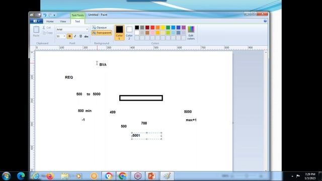Select Color 2 background button
Viewport: 322px width, 181px height.
point(129,33)
